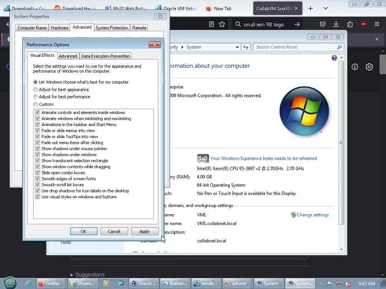Click Change settings link
Screen dimensions: 386x289
pyautogui.click(x=312, y=215)
